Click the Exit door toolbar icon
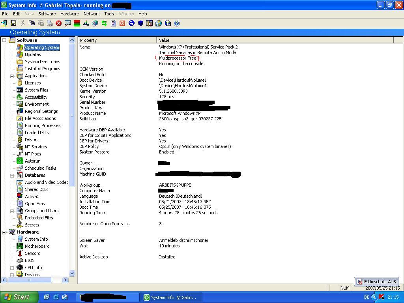 (x=4, y=23)
